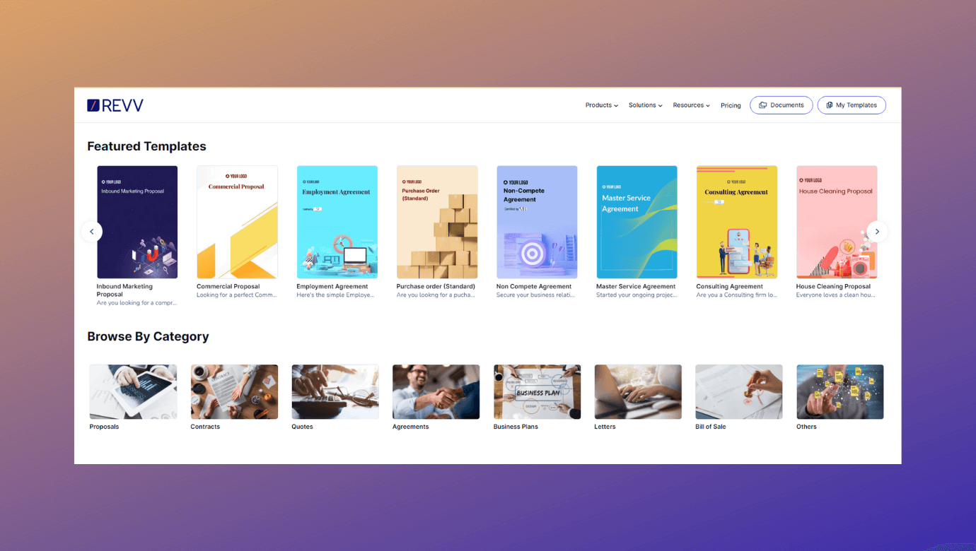Image resolution: width=976 pixels, height=551 pixels.
Task: Click the 'Master Service Agreement' title text
Action: [636, 287]
